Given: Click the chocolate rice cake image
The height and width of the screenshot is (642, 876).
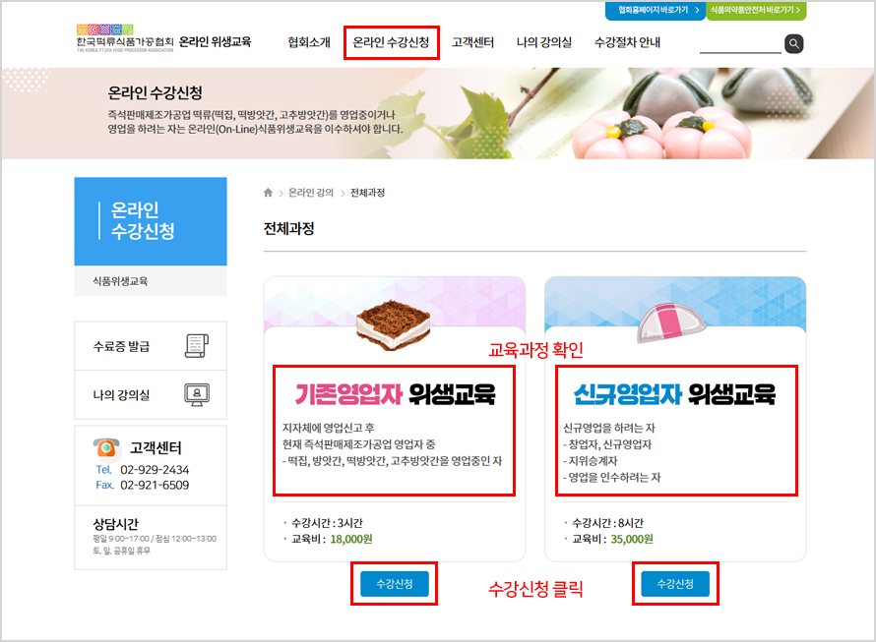Looking at the screenshot, I should (394, 325).
